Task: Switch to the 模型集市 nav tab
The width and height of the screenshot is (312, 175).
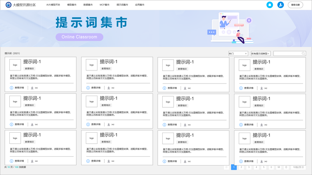Action: (72, 5)
